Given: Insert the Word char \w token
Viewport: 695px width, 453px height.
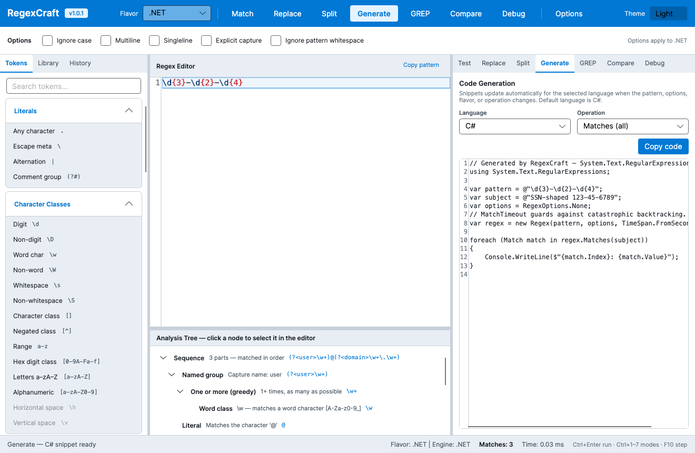Looking at the screenshot, I should tap(74, 255).
